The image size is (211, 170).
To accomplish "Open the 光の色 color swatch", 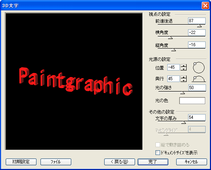I will [192, 101].
